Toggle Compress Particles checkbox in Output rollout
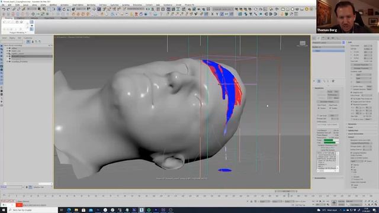 (351, 153)
